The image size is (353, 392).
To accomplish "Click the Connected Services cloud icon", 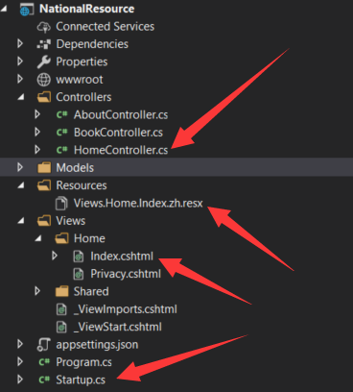I will (x=44, y=27).
